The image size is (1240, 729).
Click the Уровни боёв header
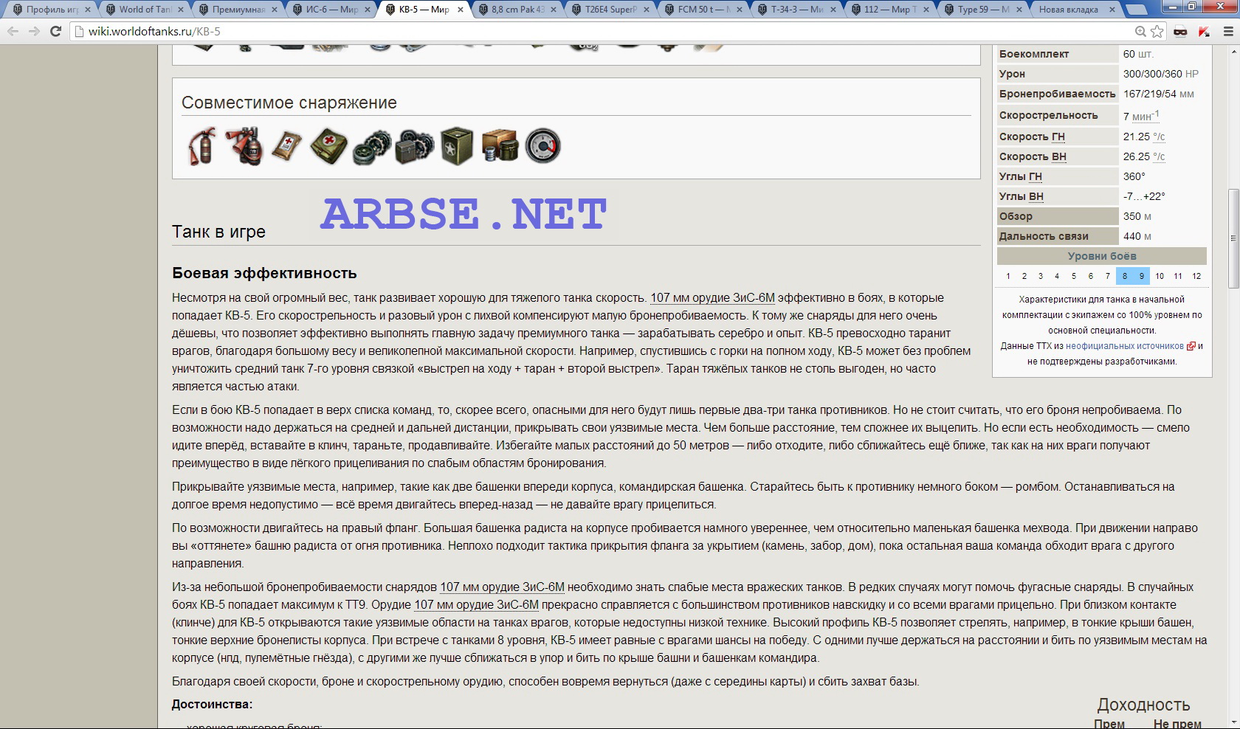(x=1102, y=256)
